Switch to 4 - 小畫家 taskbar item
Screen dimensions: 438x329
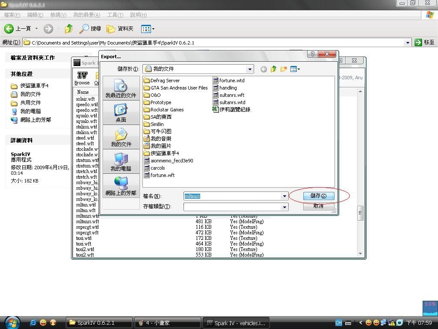click(x=167, y=323)
